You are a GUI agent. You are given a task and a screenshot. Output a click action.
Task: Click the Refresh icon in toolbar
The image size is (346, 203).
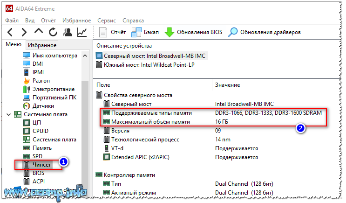point(53,32)
